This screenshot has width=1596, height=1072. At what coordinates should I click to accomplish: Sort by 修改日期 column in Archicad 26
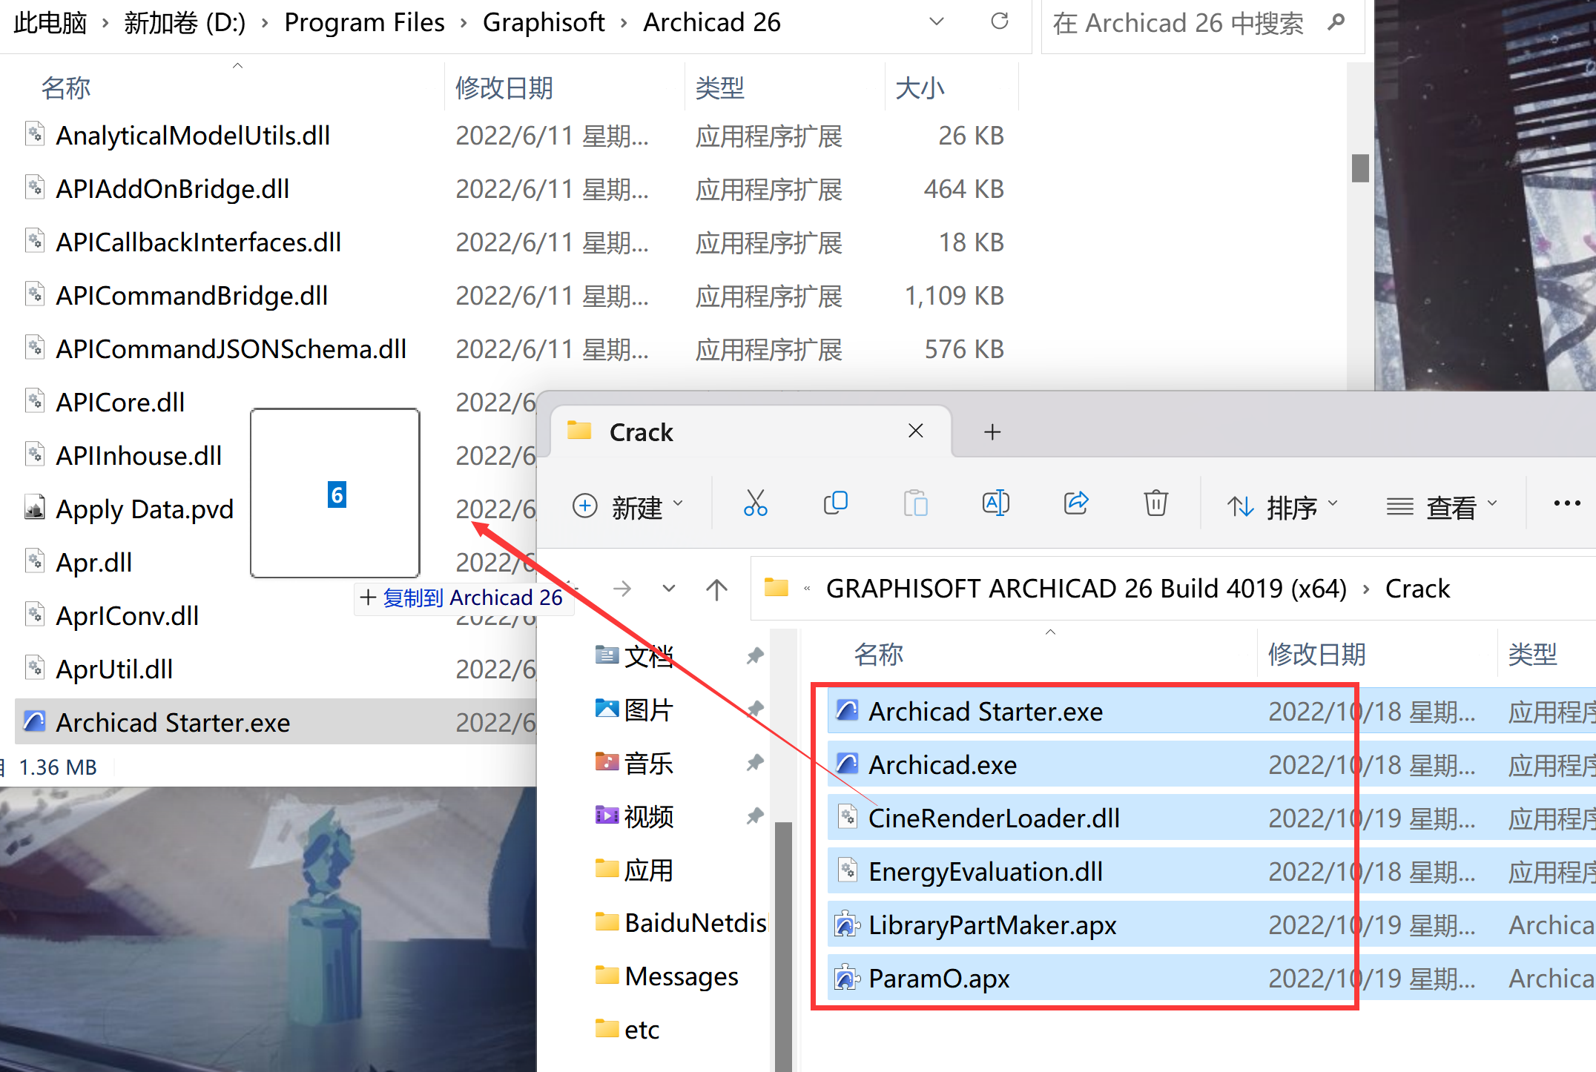504,88
